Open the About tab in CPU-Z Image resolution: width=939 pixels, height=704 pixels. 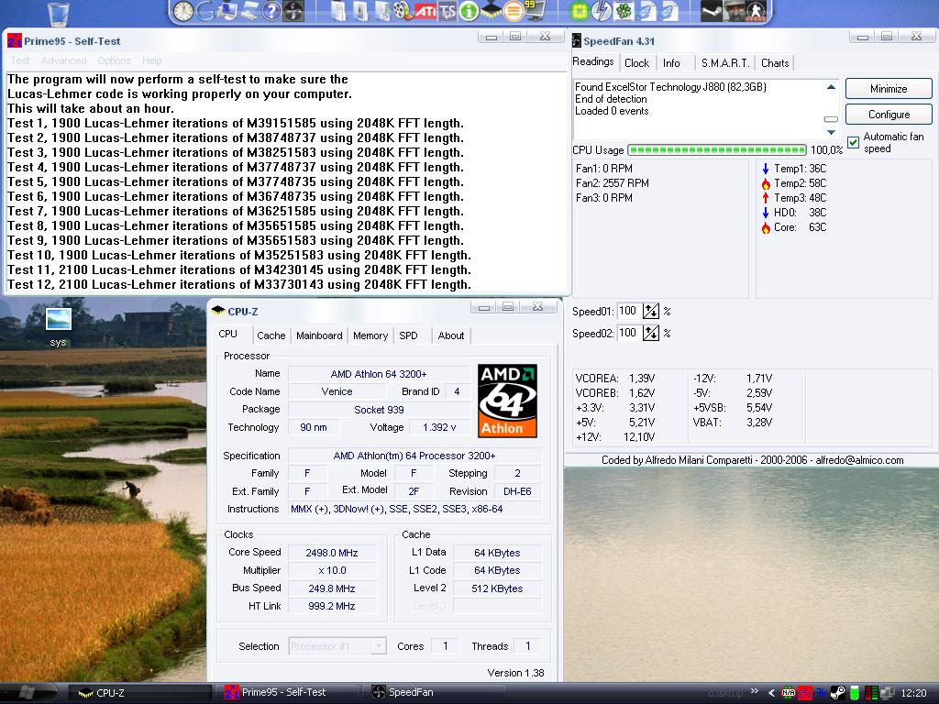(451, 335)
